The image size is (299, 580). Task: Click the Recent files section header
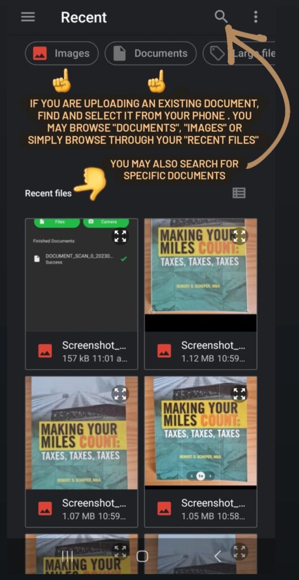coord(49,193)
